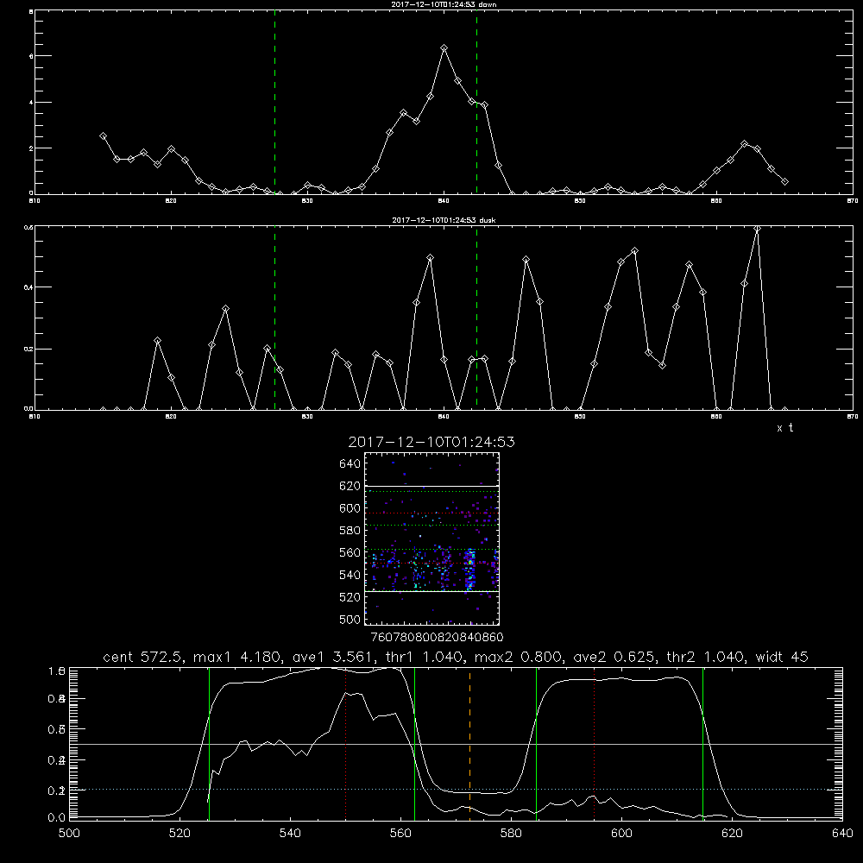Select the 'max2 0.800' value in the stats line
The width and height of the screenshot is (863, 863).
click(x=518, y=657)
